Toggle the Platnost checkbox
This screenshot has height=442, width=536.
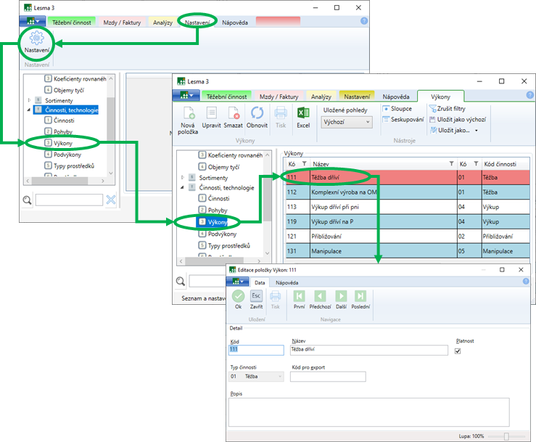coord(457,351)
